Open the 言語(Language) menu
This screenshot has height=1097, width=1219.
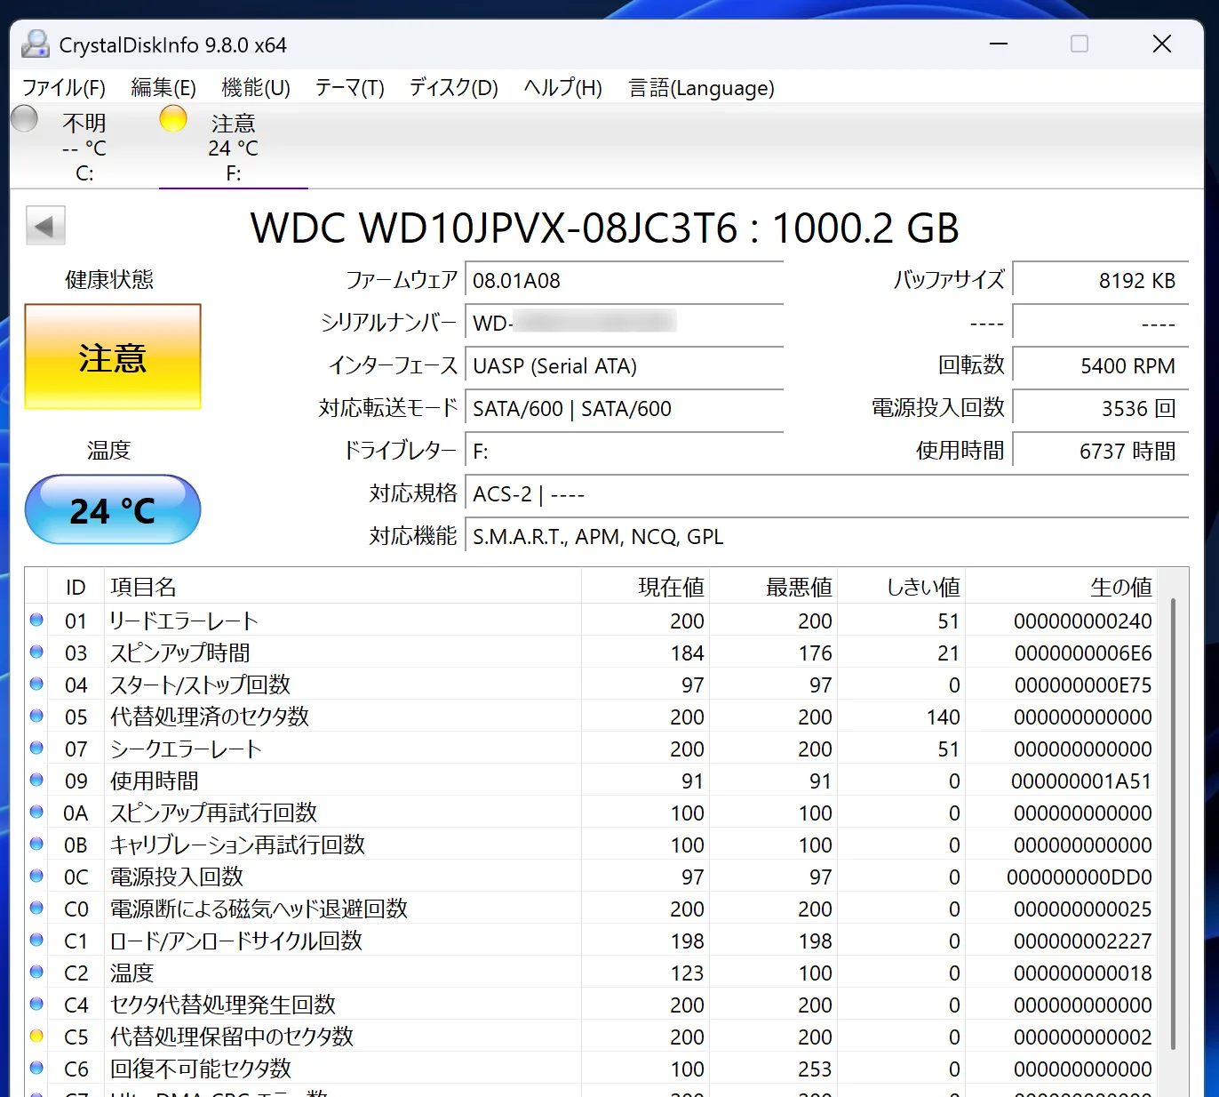(x=701, y=88)
